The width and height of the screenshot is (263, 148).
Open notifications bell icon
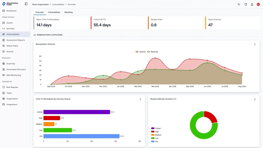252,4
